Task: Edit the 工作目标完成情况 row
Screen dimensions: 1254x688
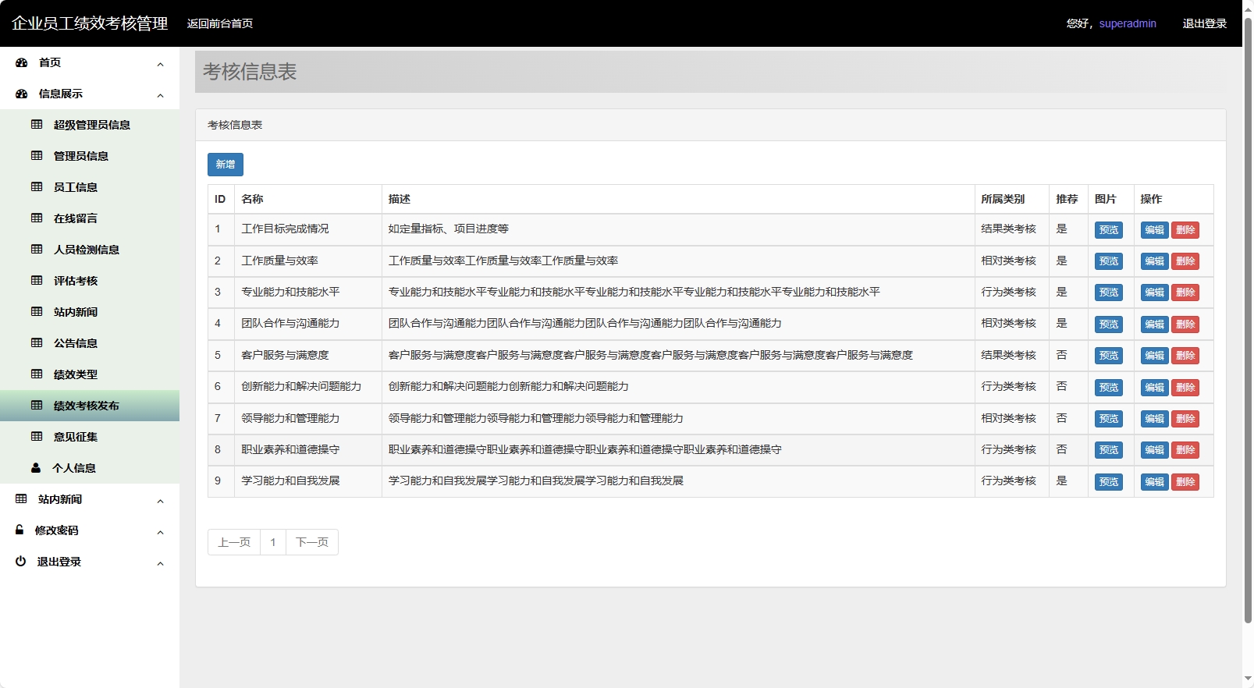Action: 1154,230
